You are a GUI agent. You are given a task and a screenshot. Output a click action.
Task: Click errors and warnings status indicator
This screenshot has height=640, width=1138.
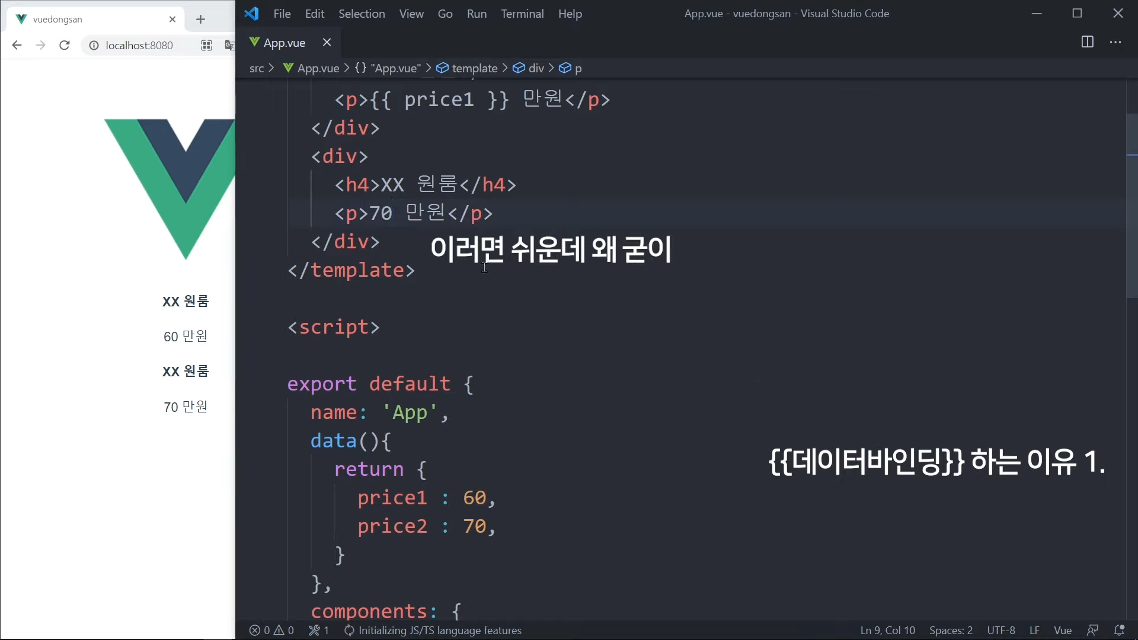271,630
